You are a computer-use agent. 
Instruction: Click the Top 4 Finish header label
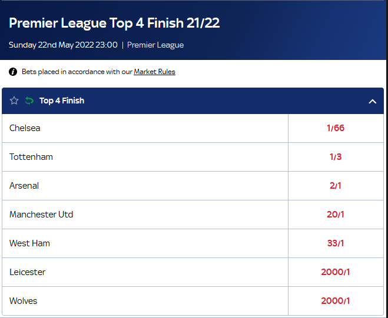pyautogui.click(x=62, y=101)
